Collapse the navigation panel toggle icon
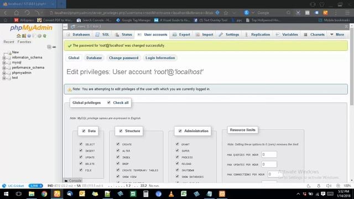354x199 pixels. coord(65,27)
